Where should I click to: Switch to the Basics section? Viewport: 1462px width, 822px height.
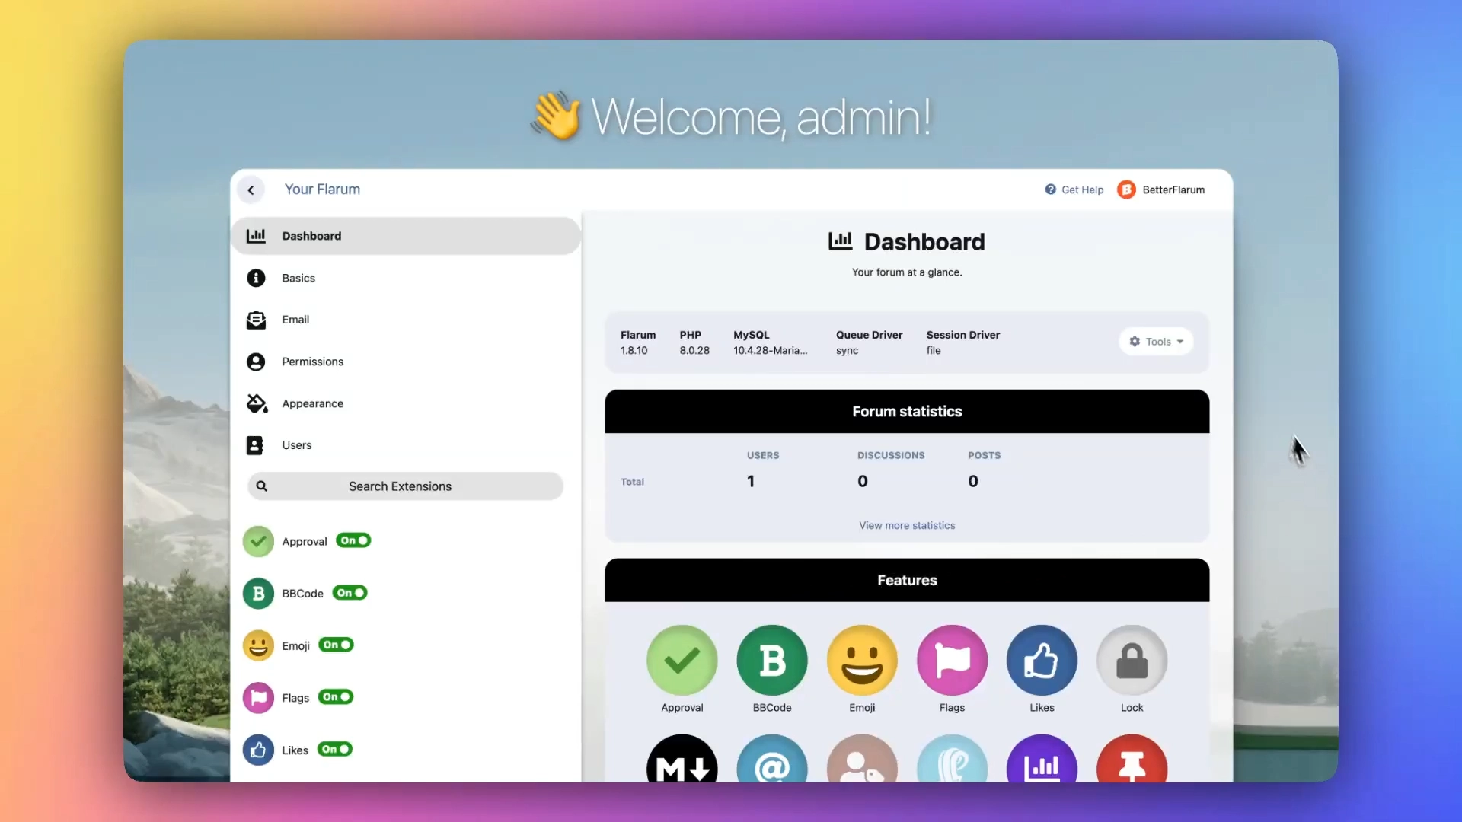[x=298, y=278]
